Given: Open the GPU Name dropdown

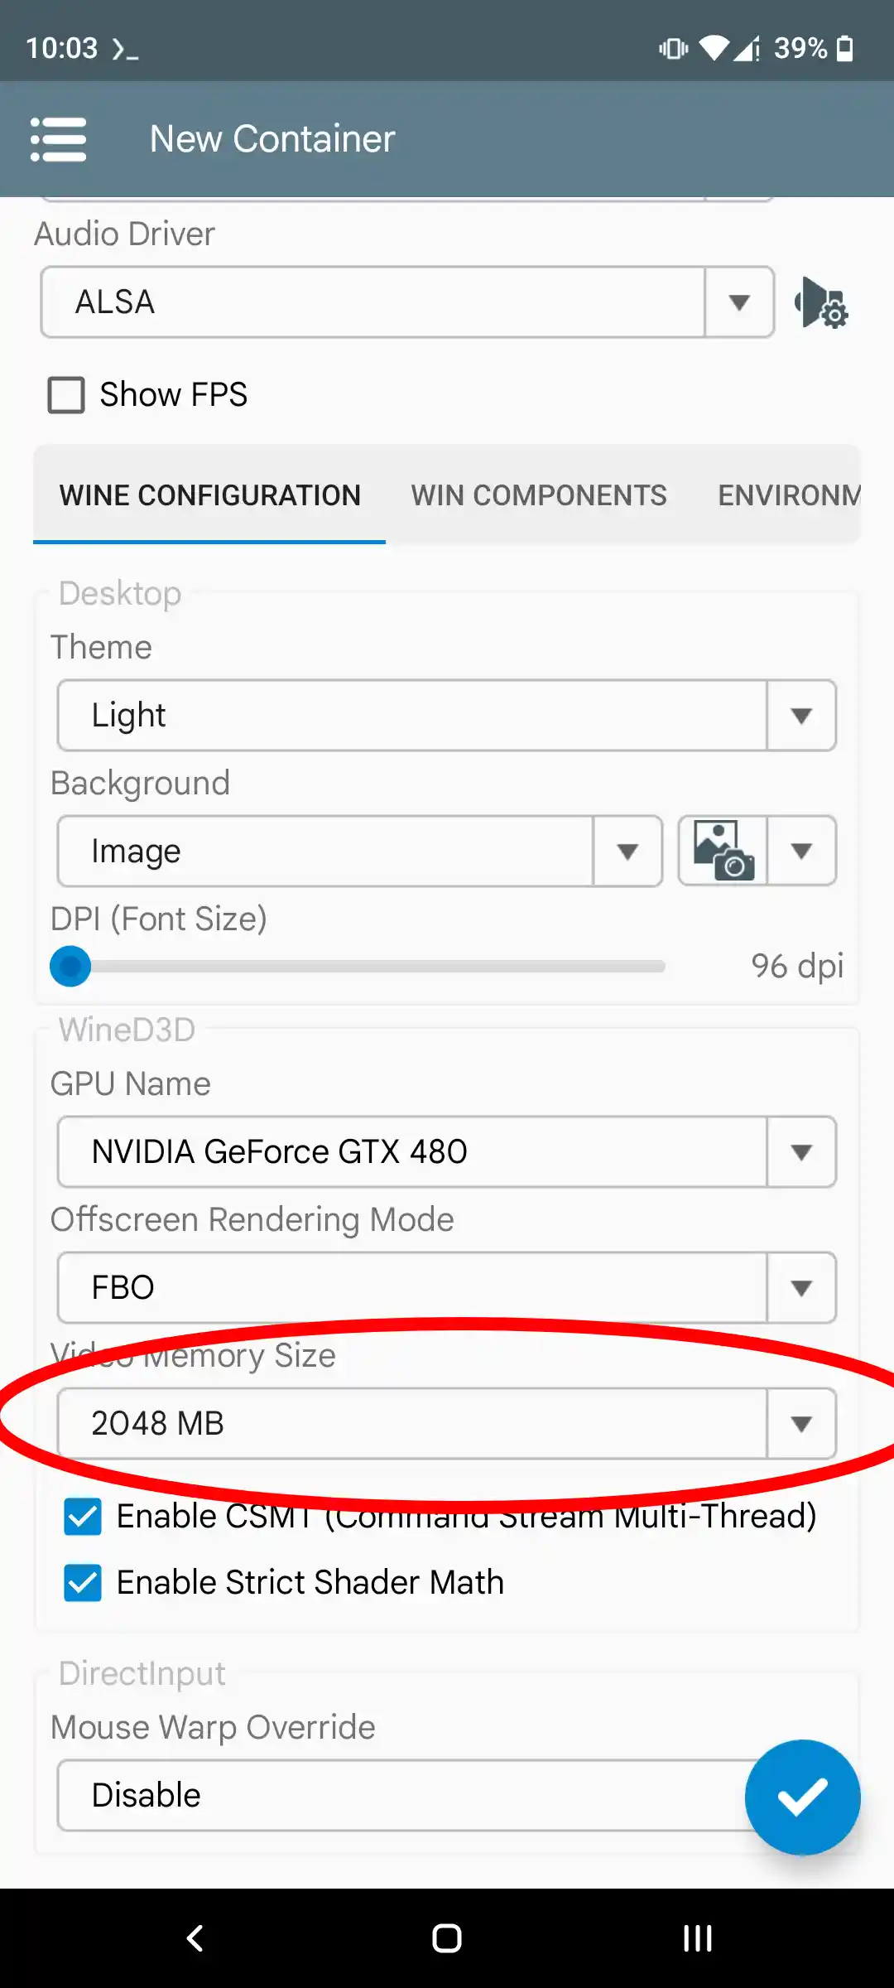Looking at the screenshot, I should 447,1151.
